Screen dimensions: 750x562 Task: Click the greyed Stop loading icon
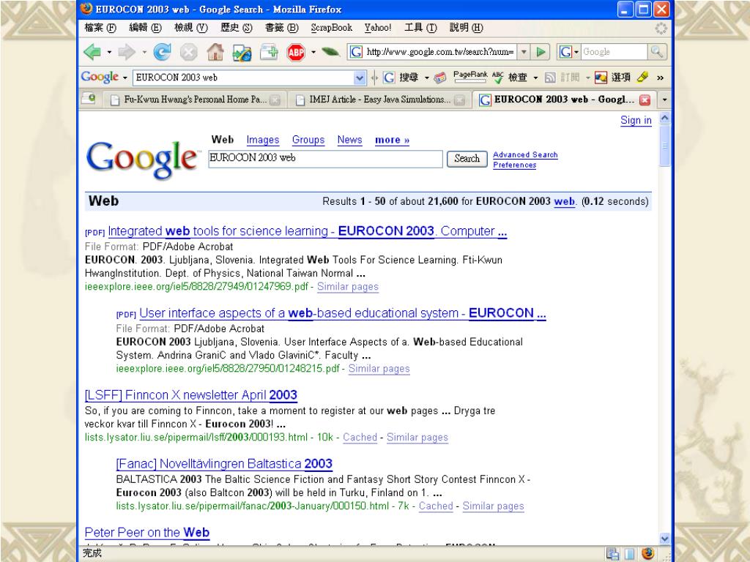point(188,52)
